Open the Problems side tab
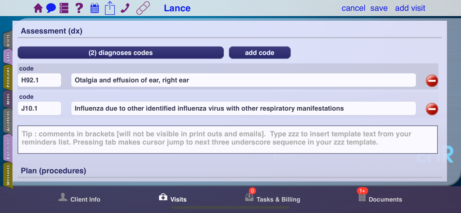Screen dimensions: 461x213 (x=8, y=77)
